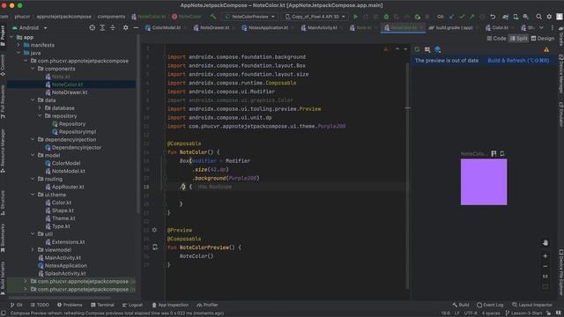Open Project panel options gear
The width and height of the screenshot is (564, 317).
point(125,27)
